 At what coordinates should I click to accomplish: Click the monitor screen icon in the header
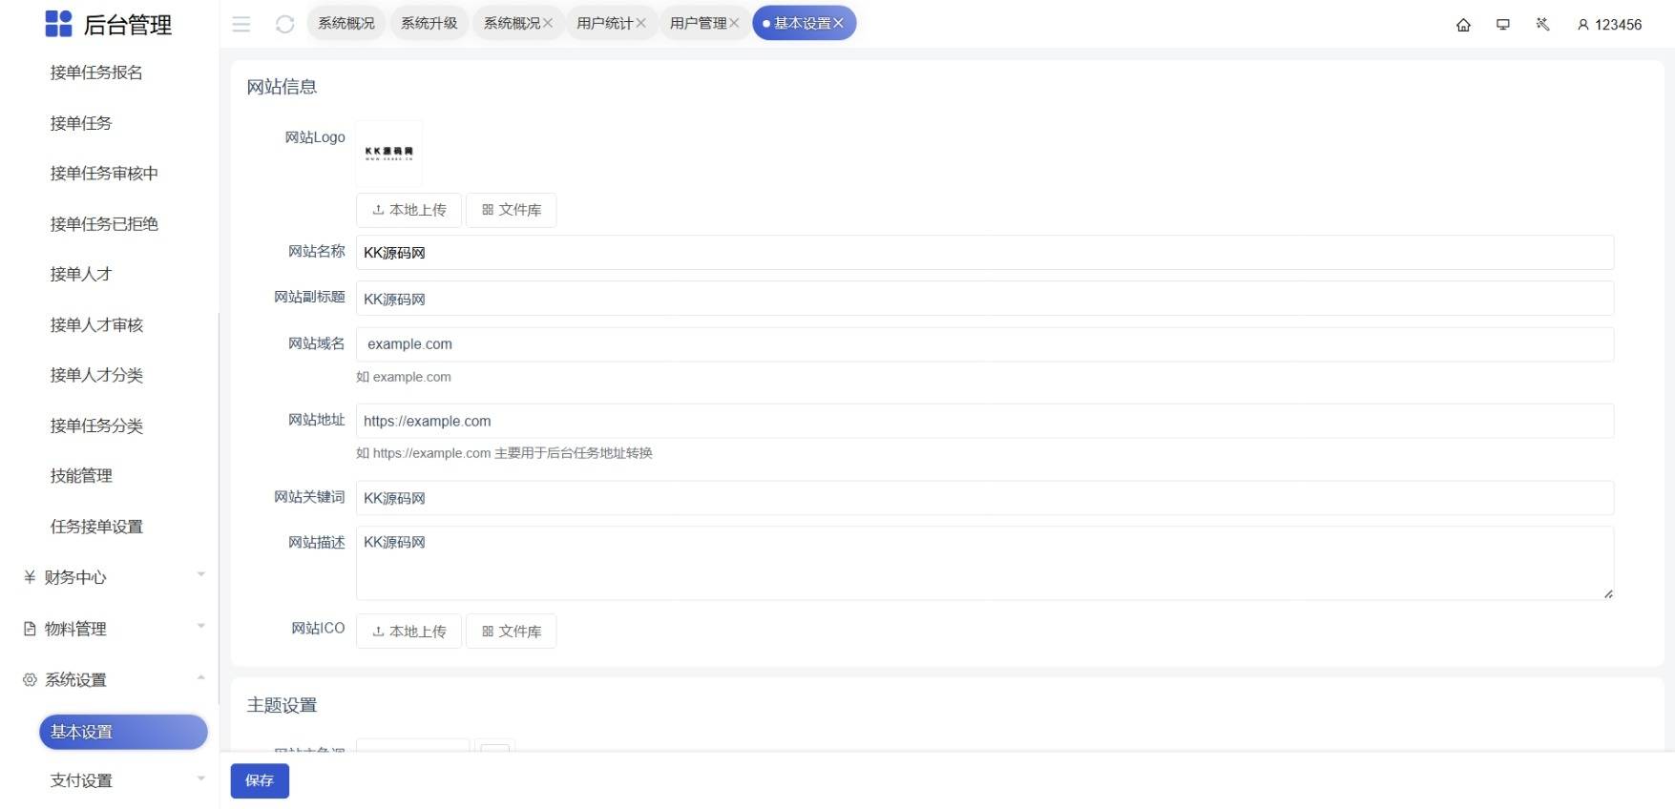click(x=1503, y=25)
